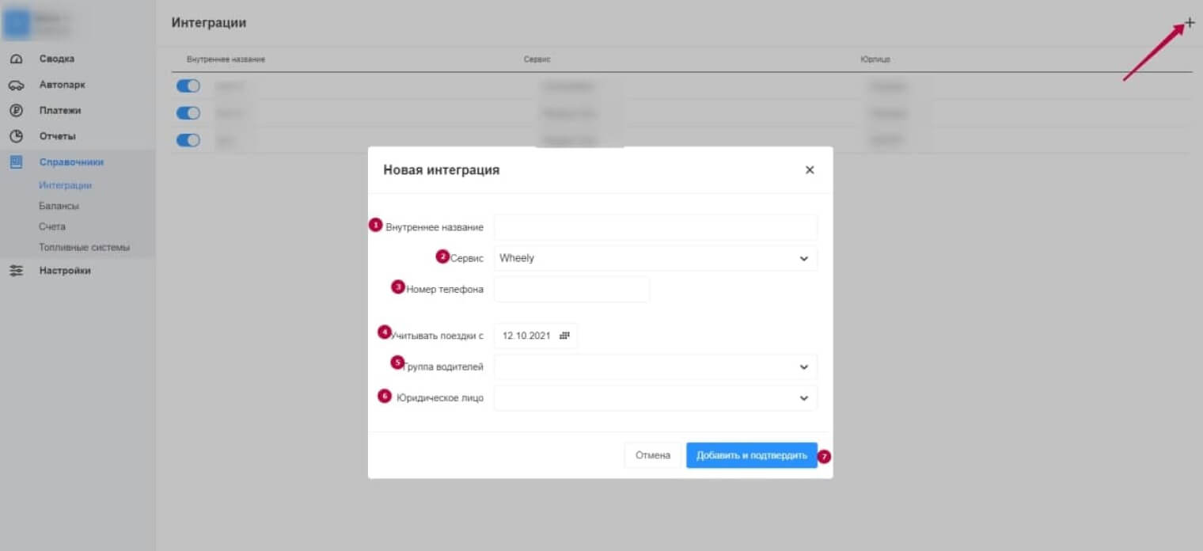The width and height of the screenshot is (1203, 551).
Task: Click the Справочники book icon
Action: click(x=16, y=161)
